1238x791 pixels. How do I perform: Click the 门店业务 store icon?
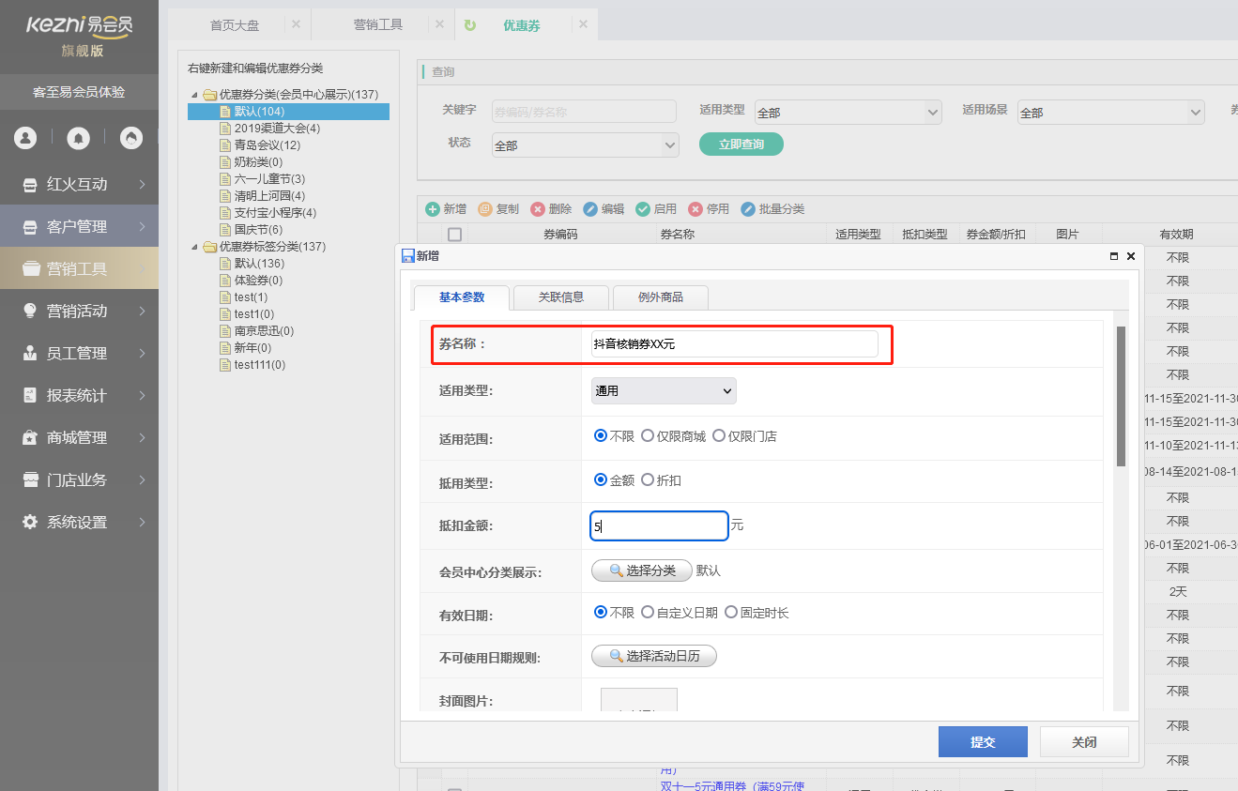point(31,480)
